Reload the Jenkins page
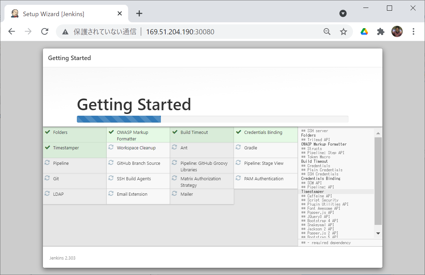 pyautogui.click(x=45, y=32)
